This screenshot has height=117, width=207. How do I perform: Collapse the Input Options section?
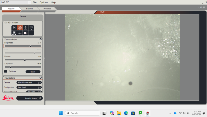[41, 78]
